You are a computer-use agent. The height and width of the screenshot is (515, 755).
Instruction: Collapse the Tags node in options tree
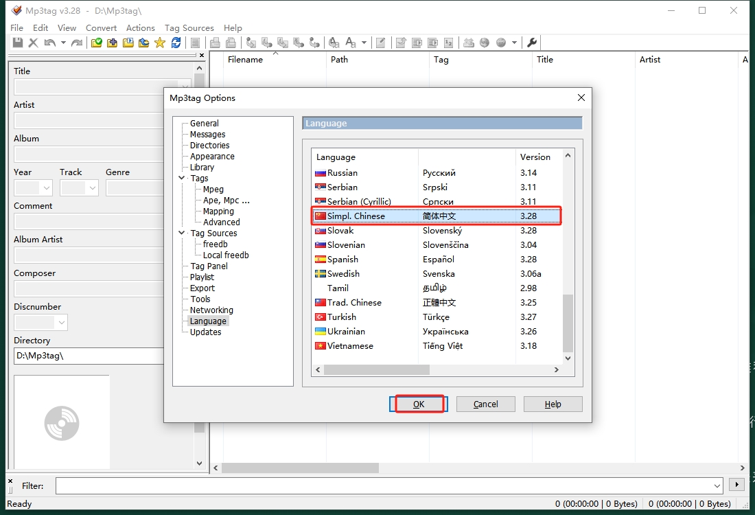tap(181, 179)
